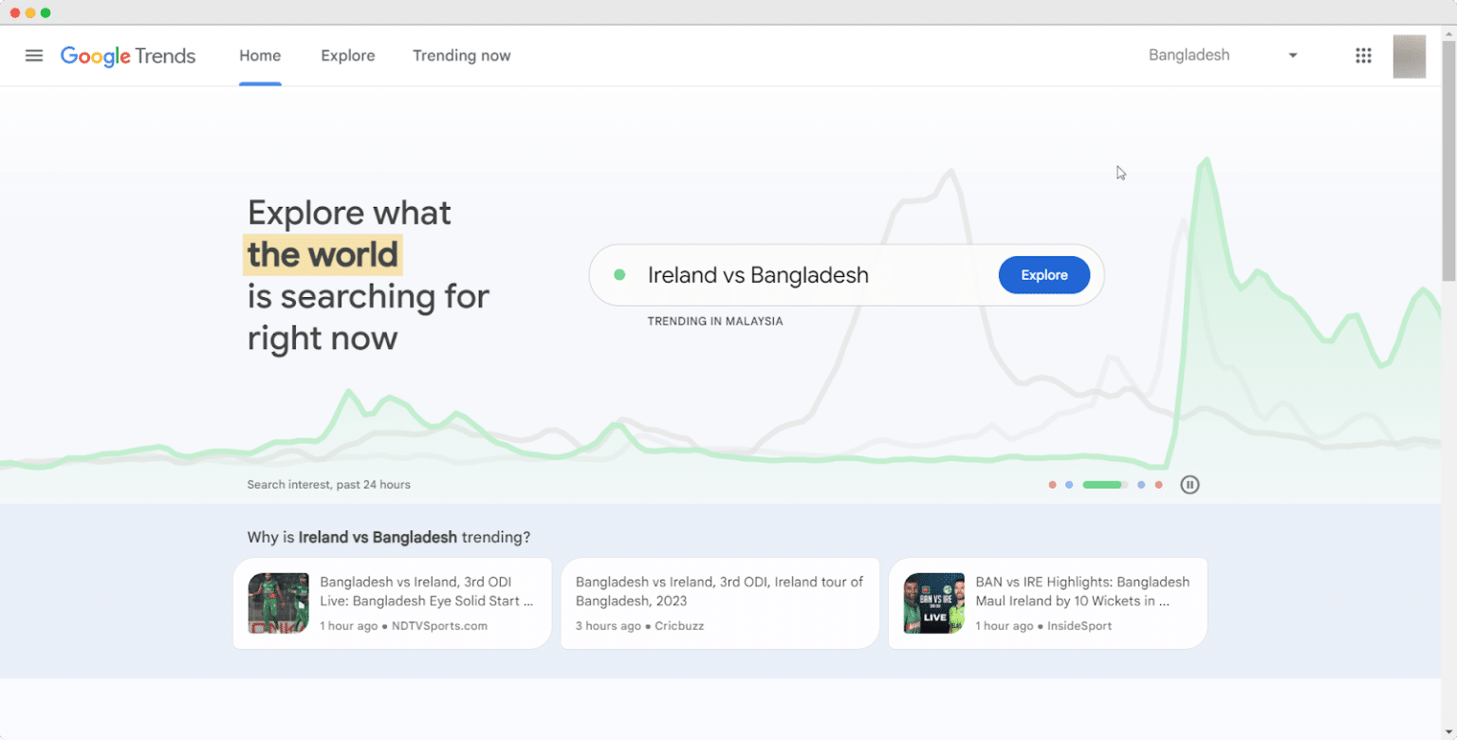The image size is (1457, 740).
Task: Click the Google Trends logo
Action: point(128,55)
